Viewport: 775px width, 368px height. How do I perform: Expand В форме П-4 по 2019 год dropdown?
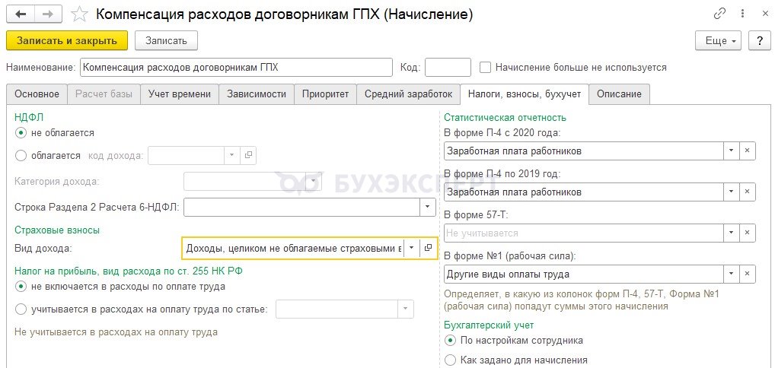(731, 192)
